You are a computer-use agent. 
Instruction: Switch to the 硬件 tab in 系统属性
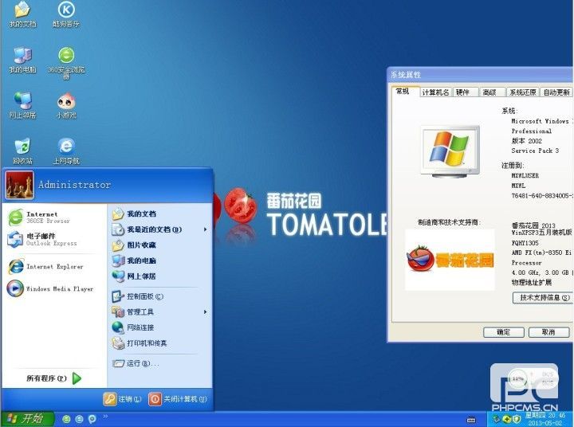tap(465, 92)
